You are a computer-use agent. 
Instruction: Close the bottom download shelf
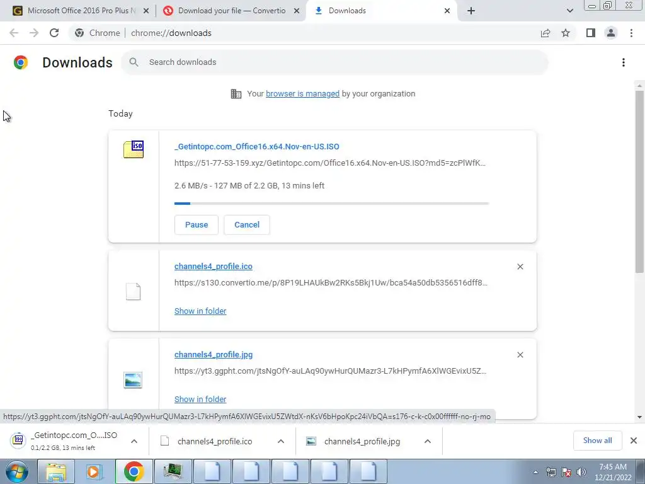click(x=634, y=441)
